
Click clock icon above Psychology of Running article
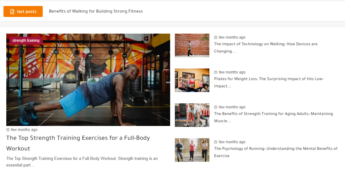tap(216, 142)
